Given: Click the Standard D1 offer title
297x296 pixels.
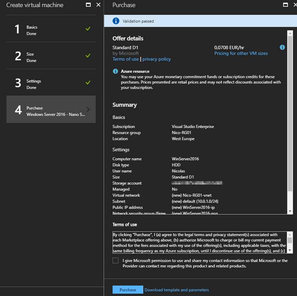Looking at the screenshot, I should (125, 47).
